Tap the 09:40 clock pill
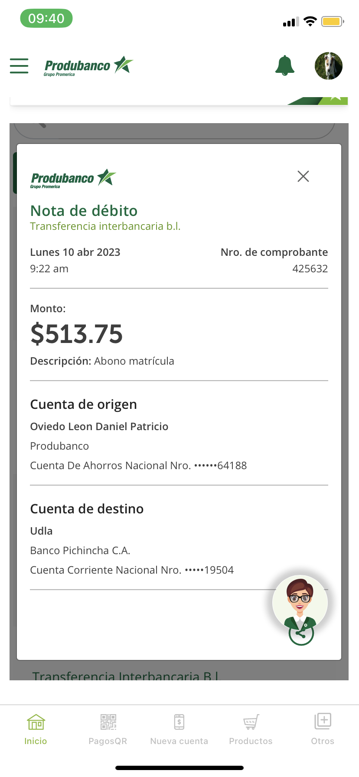 46,19
